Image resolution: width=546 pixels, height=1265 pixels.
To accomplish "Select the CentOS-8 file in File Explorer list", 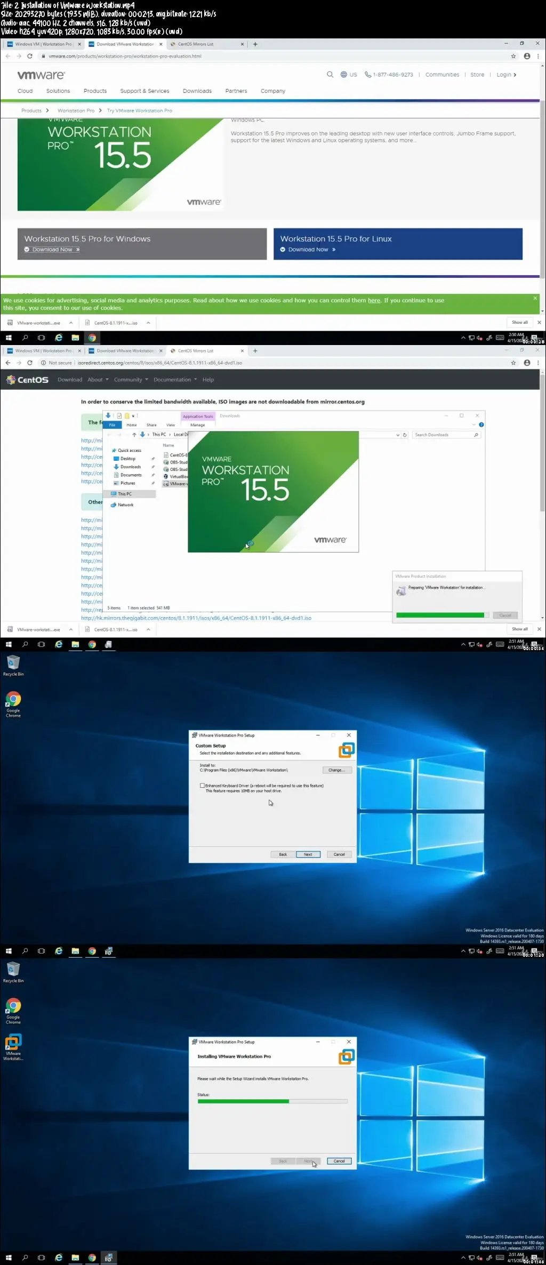I will tap(175, 455).
